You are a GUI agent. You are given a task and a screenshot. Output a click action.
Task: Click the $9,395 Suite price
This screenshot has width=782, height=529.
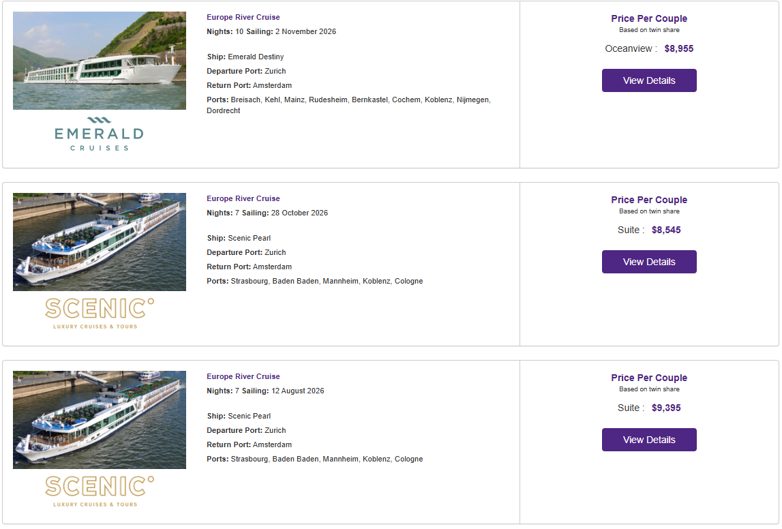[666, 408]
